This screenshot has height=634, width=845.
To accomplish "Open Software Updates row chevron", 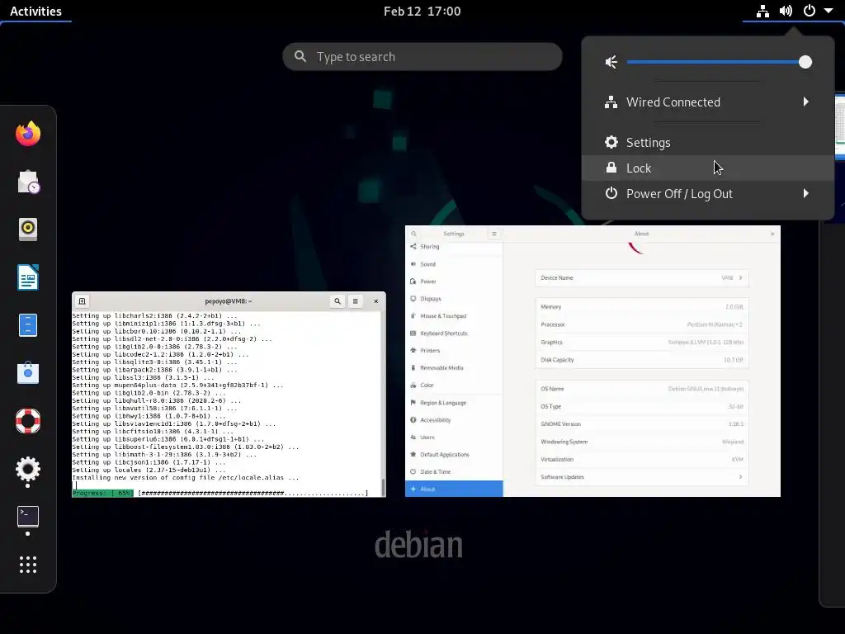I will tap(740, 477).
